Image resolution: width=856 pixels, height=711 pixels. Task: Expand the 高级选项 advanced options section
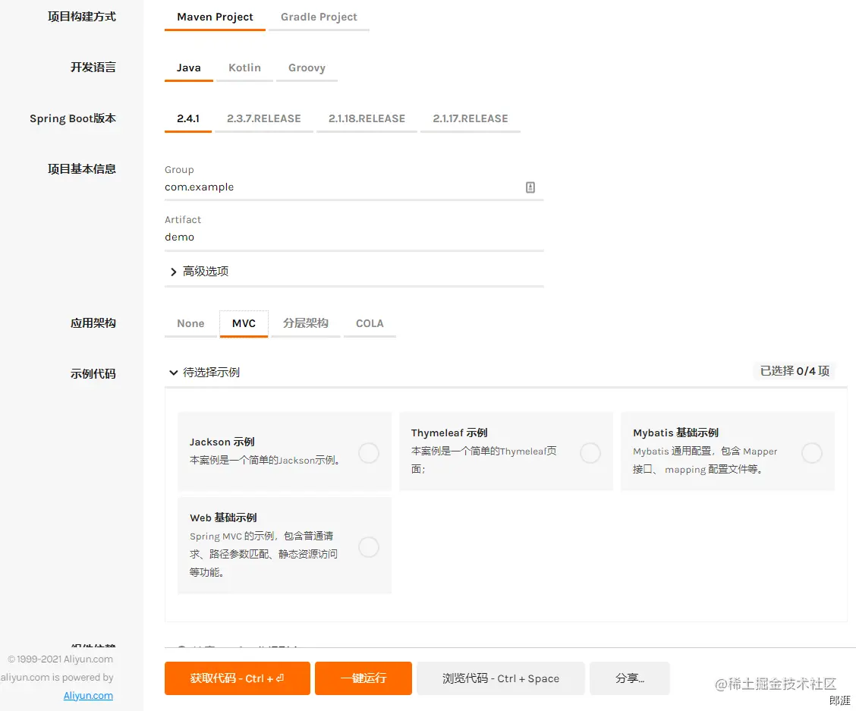(200, 272)
